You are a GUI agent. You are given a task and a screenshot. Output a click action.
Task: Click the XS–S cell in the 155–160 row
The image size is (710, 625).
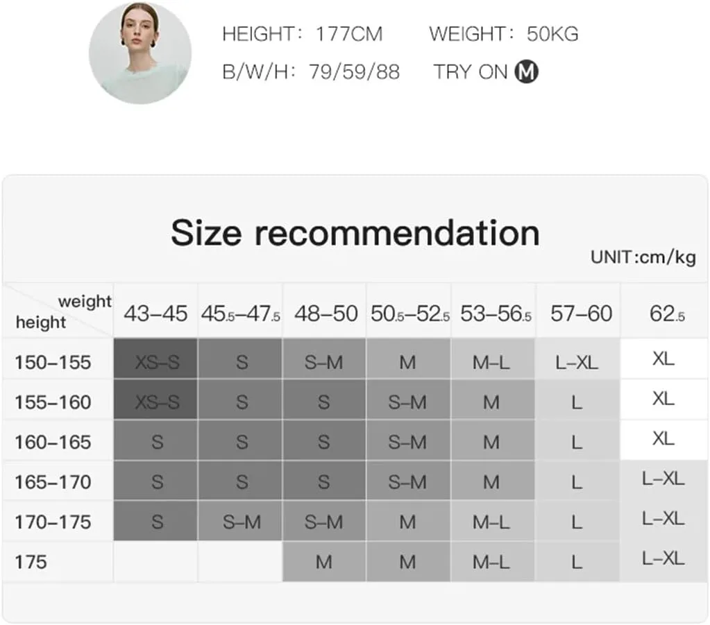(x=156, y=402)
